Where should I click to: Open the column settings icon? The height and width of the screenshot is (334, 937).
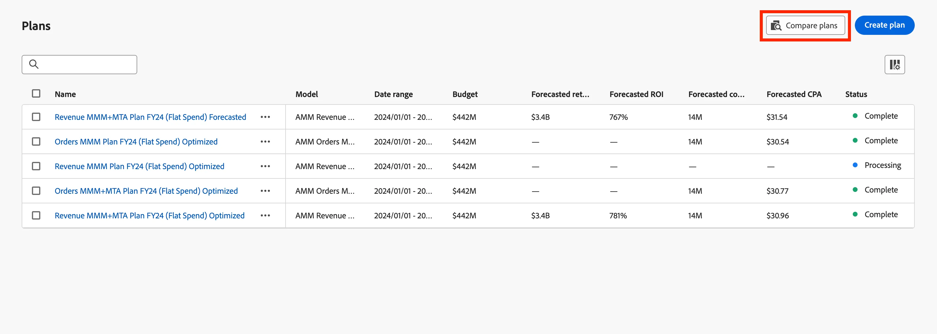(x=895, y=65)
